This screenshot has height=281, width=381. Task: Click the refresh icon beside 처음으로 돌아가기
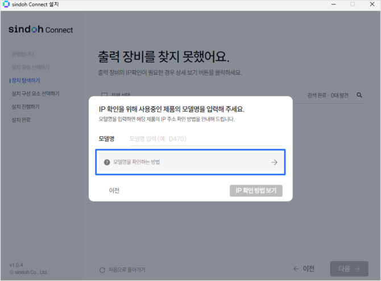[102, 270]
